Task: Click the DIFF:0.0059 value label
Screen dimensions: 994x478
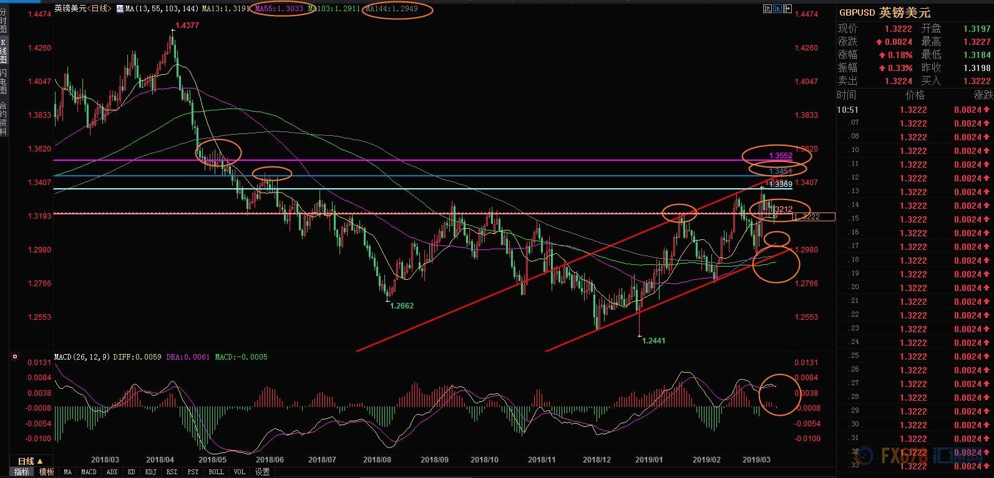Action: point(138,357)
